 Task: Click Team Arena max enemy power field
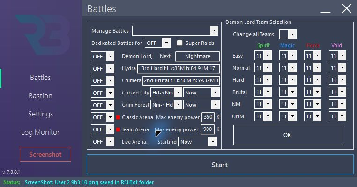tap(208, 129)
